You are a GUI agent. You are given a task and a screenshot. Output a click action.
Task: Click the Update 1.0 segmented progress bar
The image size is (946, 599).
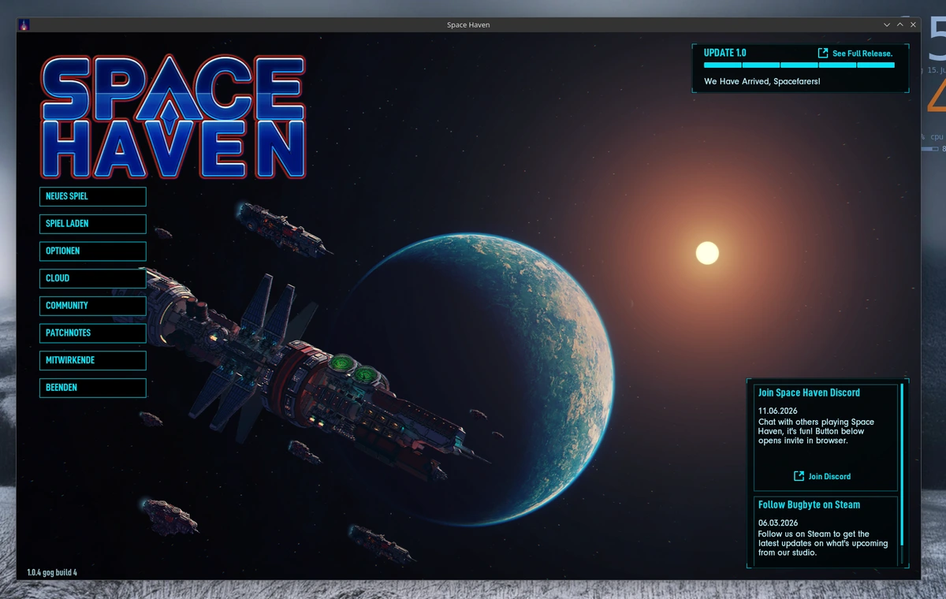click(x=799, y=65)
